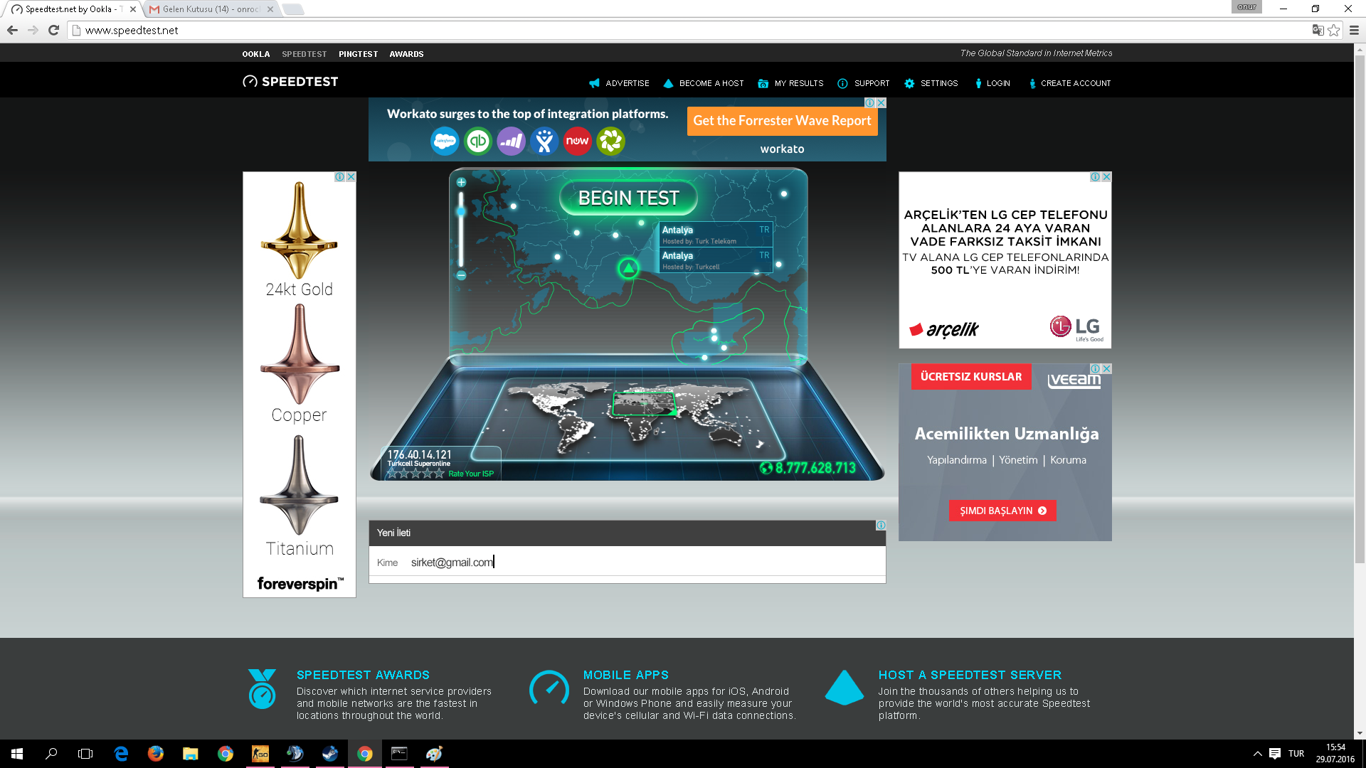Close the foreverspin ad
The image size is (1366, 768).
click(351, 177)
